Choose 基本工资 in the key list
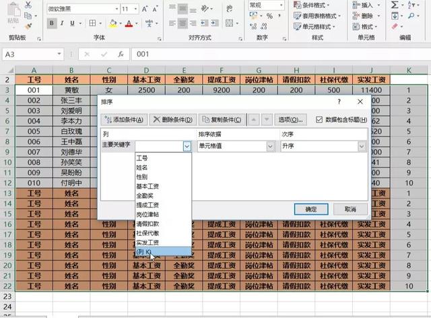 (149, 185)
